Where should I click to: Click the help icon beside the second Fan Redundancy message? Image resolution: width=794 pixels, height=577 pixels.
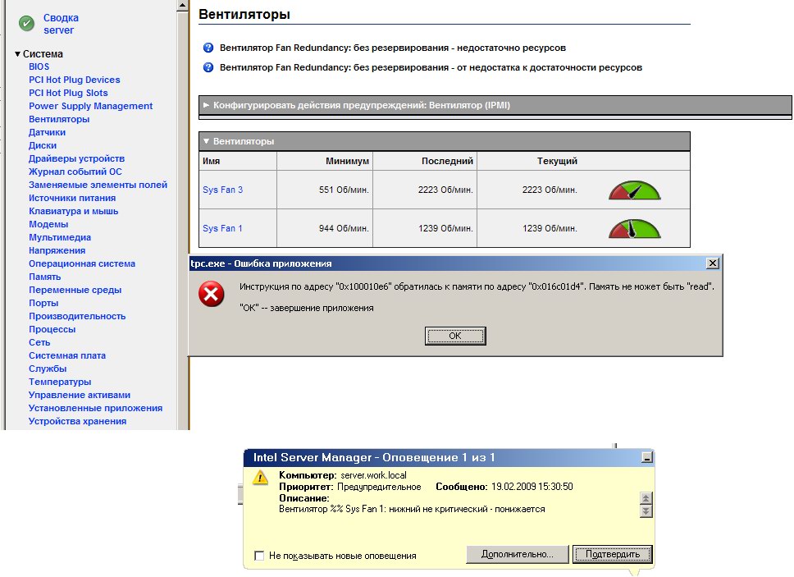tap(208, 67)
